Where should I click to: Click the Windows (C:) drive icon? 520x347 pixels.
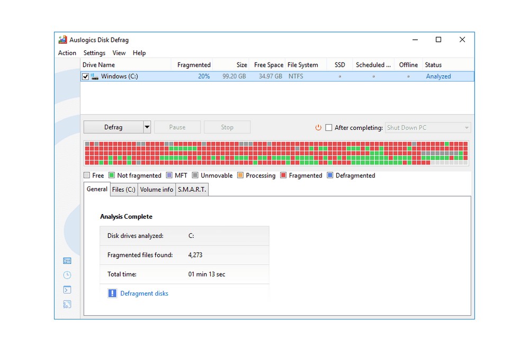95,77
